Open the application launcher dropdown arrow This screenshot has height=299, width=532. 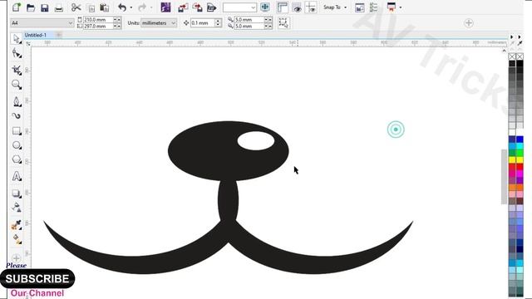coord(401,7)
